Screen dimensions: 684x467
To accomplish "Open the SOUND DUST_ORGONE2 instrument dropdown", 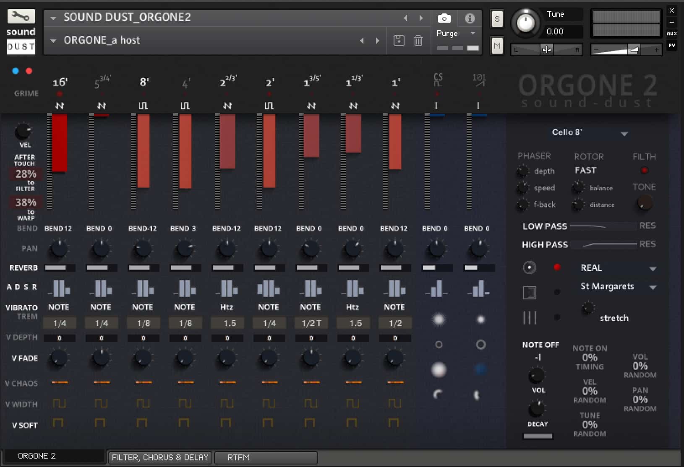I will click(x=53, y=18).
